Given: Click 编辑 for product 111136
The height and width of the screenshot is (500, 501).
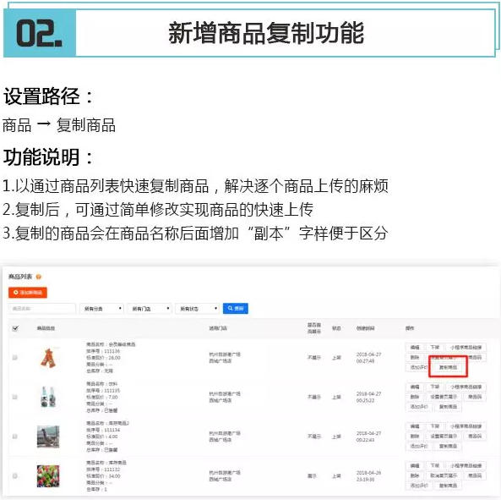Looking at the screenshot, I should (415, 347).
